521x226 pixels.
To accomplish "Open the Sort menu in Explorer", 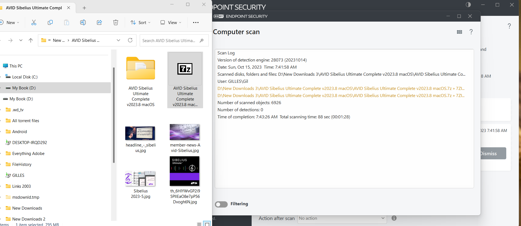I will (140, 22).
